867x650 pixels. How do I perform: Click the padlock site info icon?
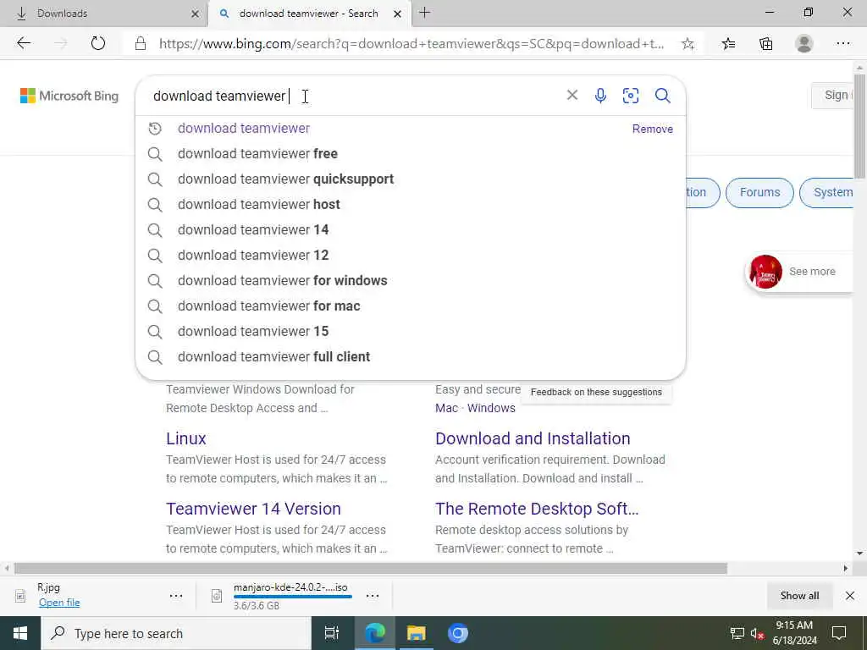point(141,44)
